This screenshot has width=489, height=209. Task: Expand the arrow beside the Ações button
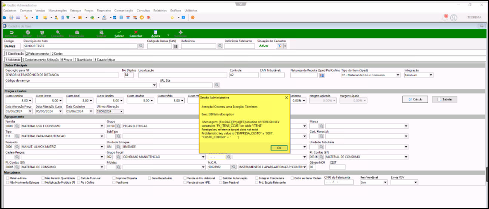[168, 35]
